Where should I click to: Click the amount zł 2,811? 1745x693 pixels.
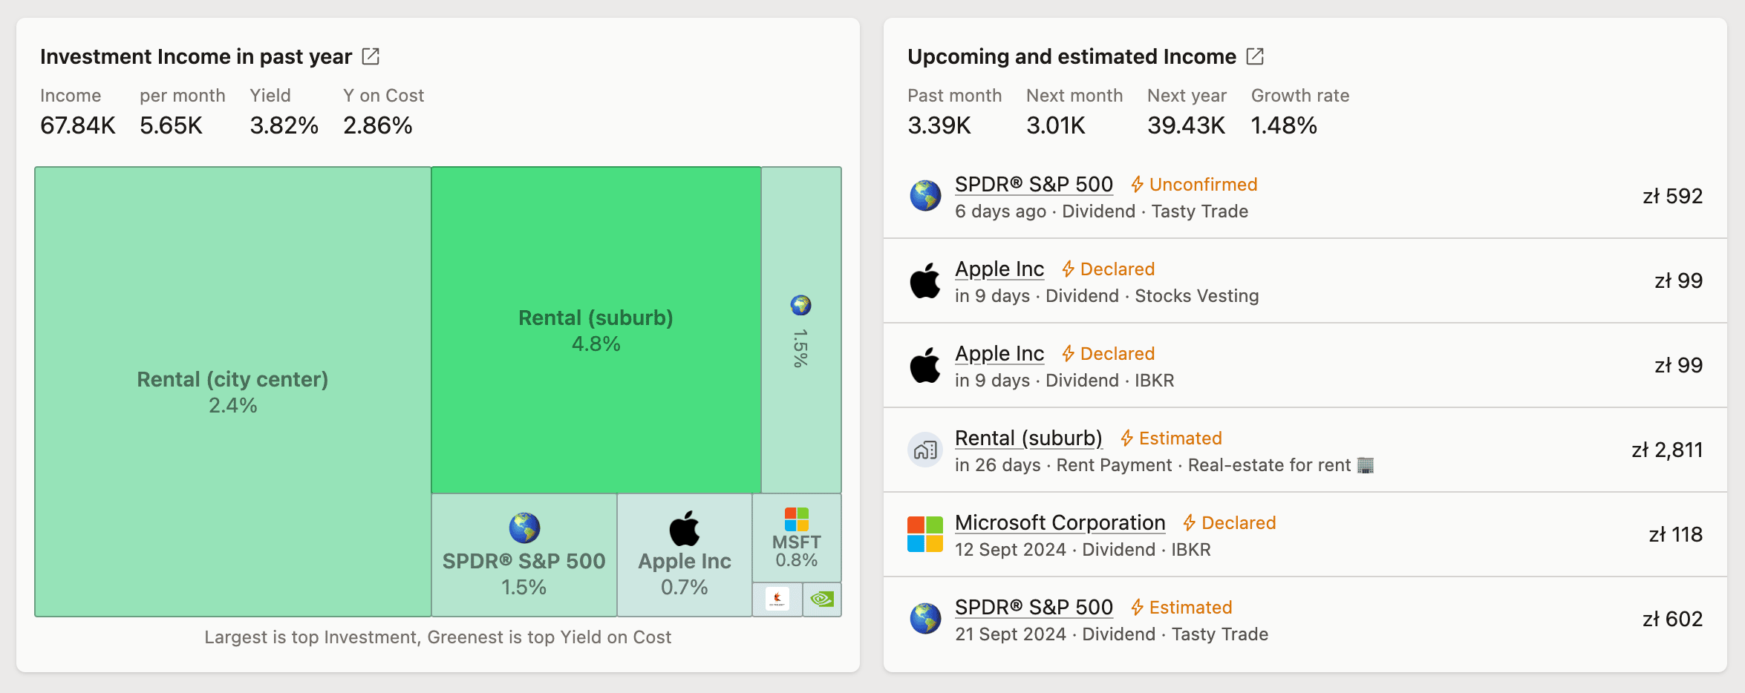click(x=1667, y=450)
